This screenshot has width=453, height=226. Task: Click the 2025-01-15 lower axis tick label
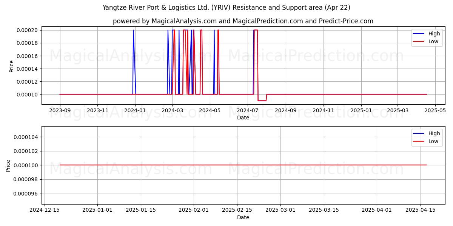[x=141, y=210]
